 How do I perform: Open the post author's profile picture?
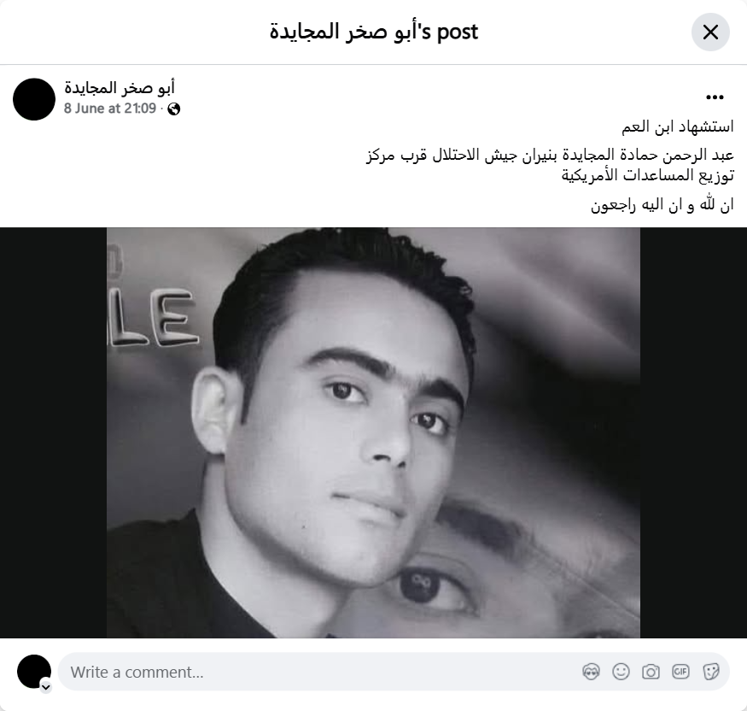(x=34, y=99)
